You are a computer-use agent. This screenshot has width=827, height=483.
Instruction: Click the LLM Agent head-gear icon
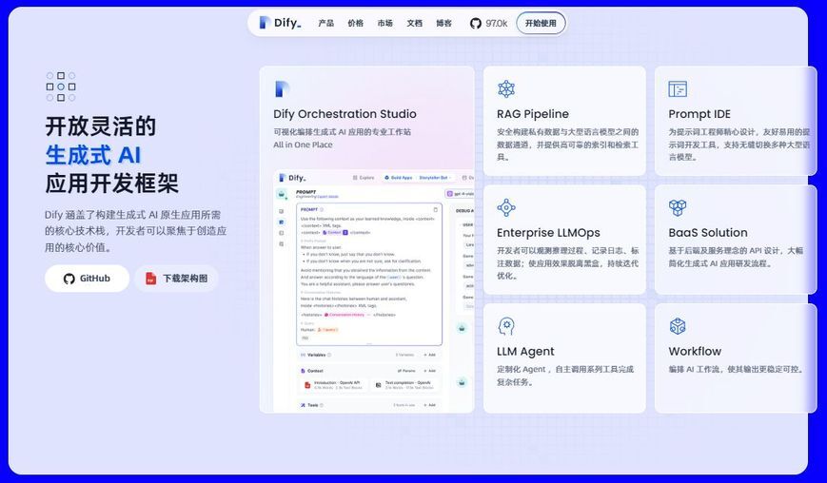pos(506,326)
